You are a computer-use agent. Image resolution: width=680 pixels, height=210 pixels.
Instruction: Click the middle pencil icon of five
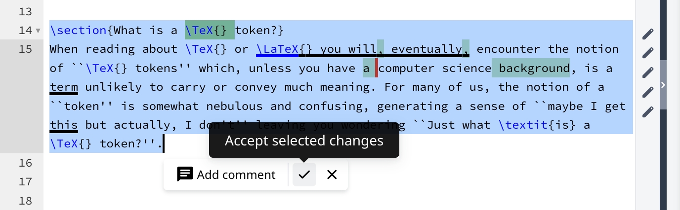click(647, 73)
